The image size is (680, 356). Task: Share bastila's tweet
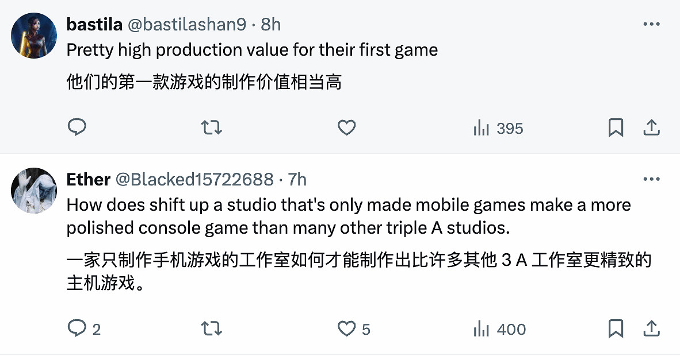coord(652,127)
